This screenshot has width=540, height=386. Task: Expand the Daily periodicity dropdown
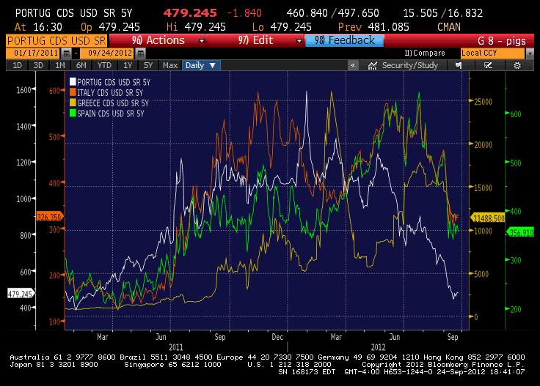(201, 65)
